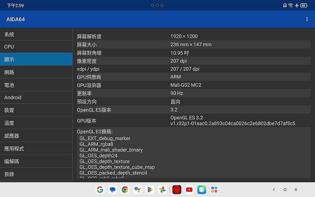Open the 目錄 category
This screenshot has width=315, height=197.
point(36,174)
